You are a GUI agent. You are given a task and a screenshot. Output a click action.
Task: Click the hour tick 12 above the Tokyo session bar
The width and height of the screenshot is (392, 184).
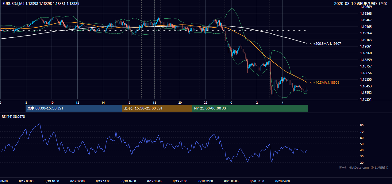coord(78,103)
